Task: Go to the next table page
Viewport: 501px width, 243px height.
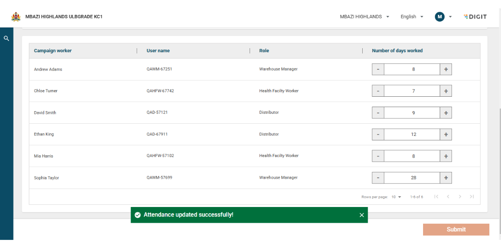Action: pos(460,197)
